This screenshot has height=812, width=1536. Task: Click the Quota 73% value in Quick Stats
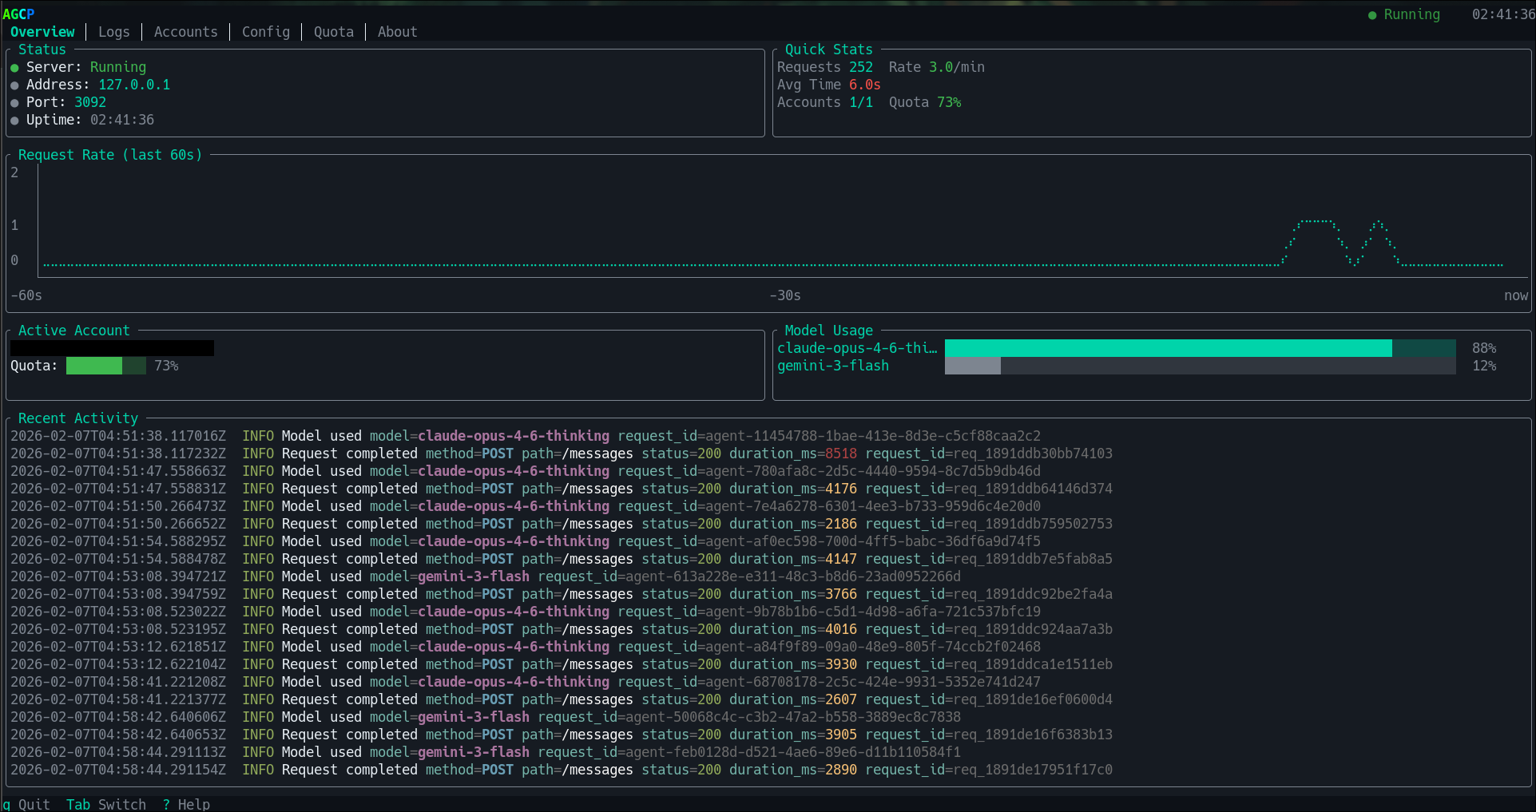949,102
